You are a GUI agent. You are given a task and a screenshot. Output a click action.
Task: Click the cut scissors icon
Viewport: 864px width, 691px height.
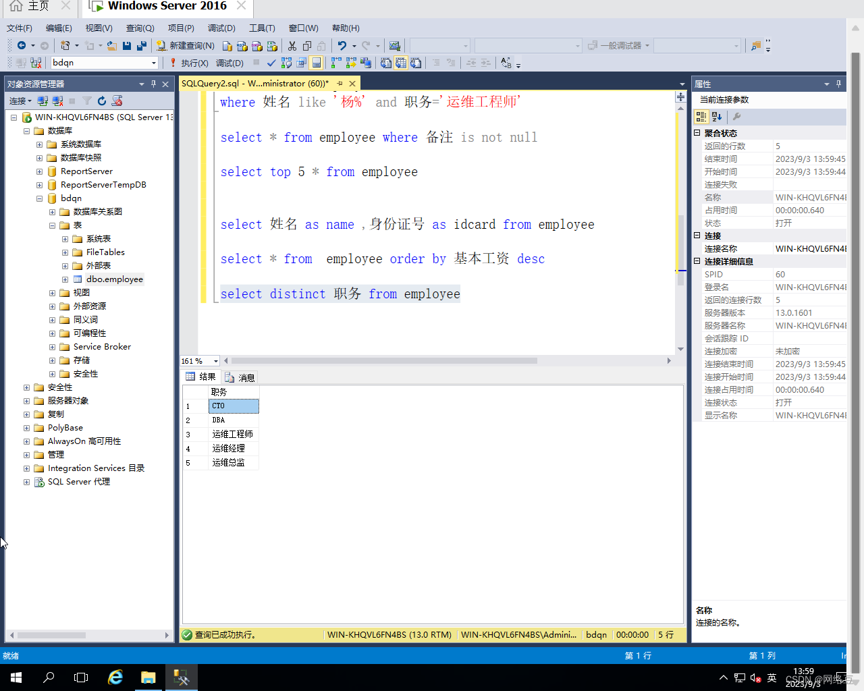292,45
